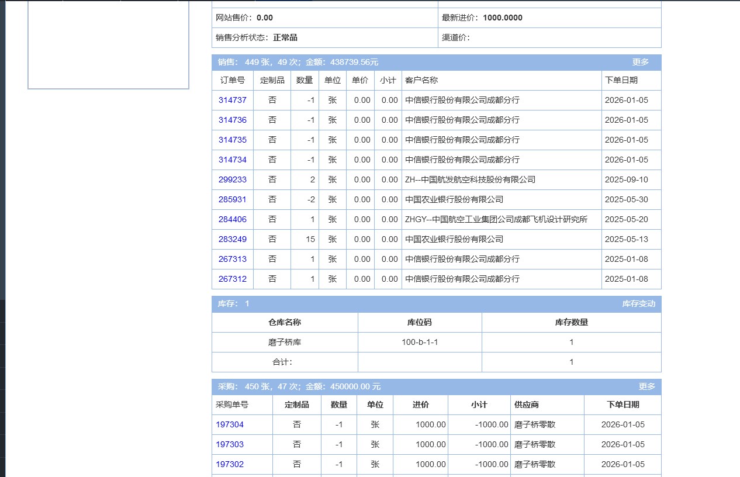Select order link 284406
740x477 pixels.
coord(233,219)
